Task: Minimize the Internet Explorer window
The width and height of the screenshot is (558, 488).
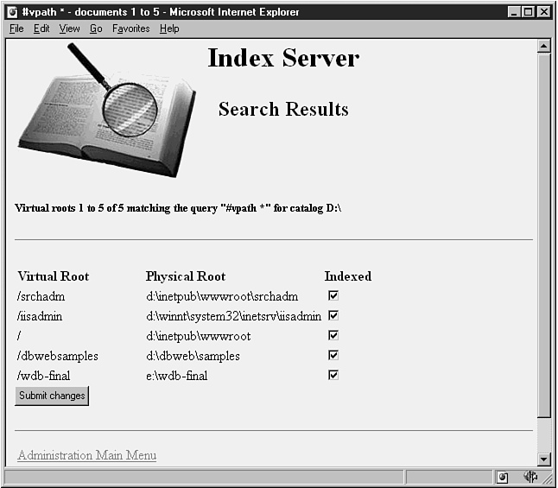Action: (515, 12)
